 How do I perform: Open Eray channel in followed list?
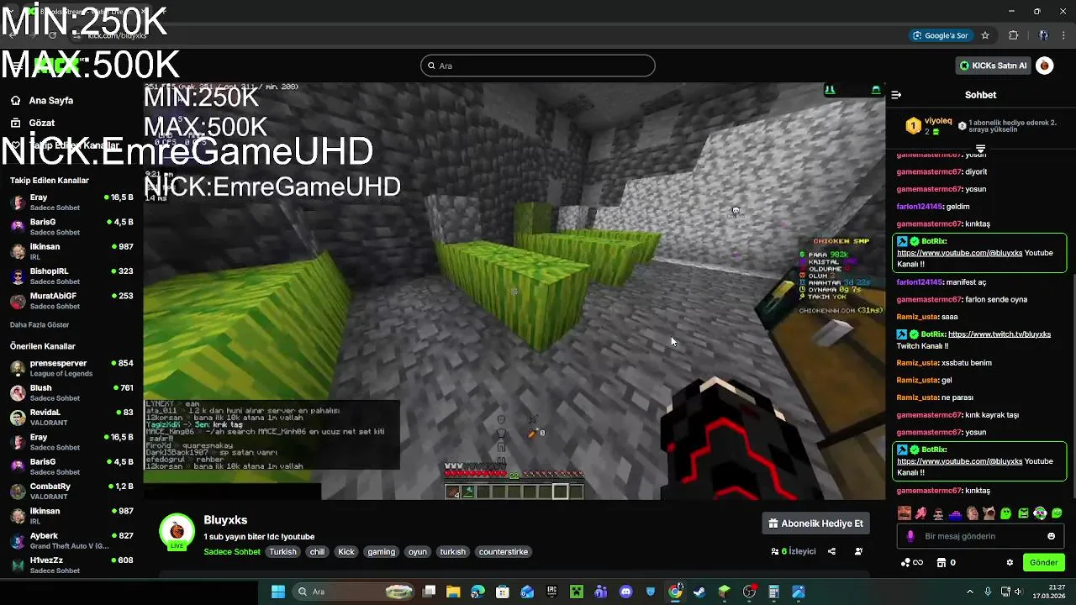(71, 202)
